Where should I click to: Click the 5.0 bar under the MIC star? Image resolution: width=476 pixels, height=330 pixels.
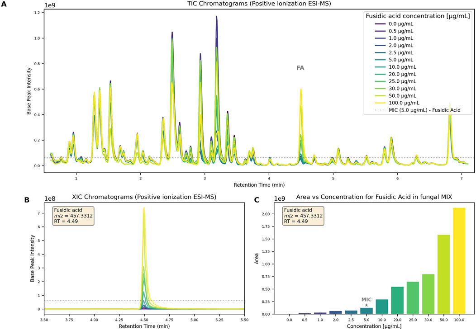point(367,311)
